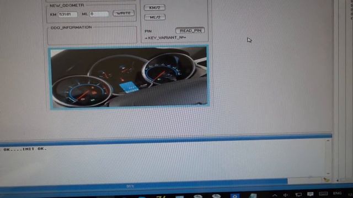Open the action center notification icon
This screenshot has height=198, width=353.
[310, 194]
